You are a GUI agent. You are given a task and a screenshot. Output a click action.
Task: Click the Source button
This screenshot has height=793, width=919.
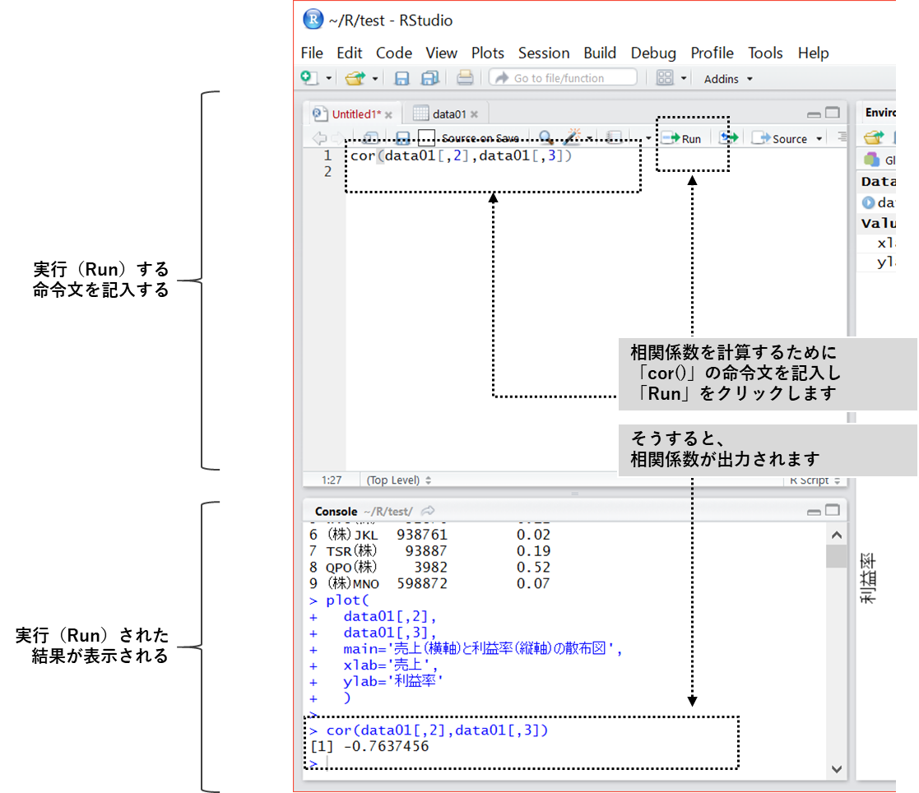point(782,138)
